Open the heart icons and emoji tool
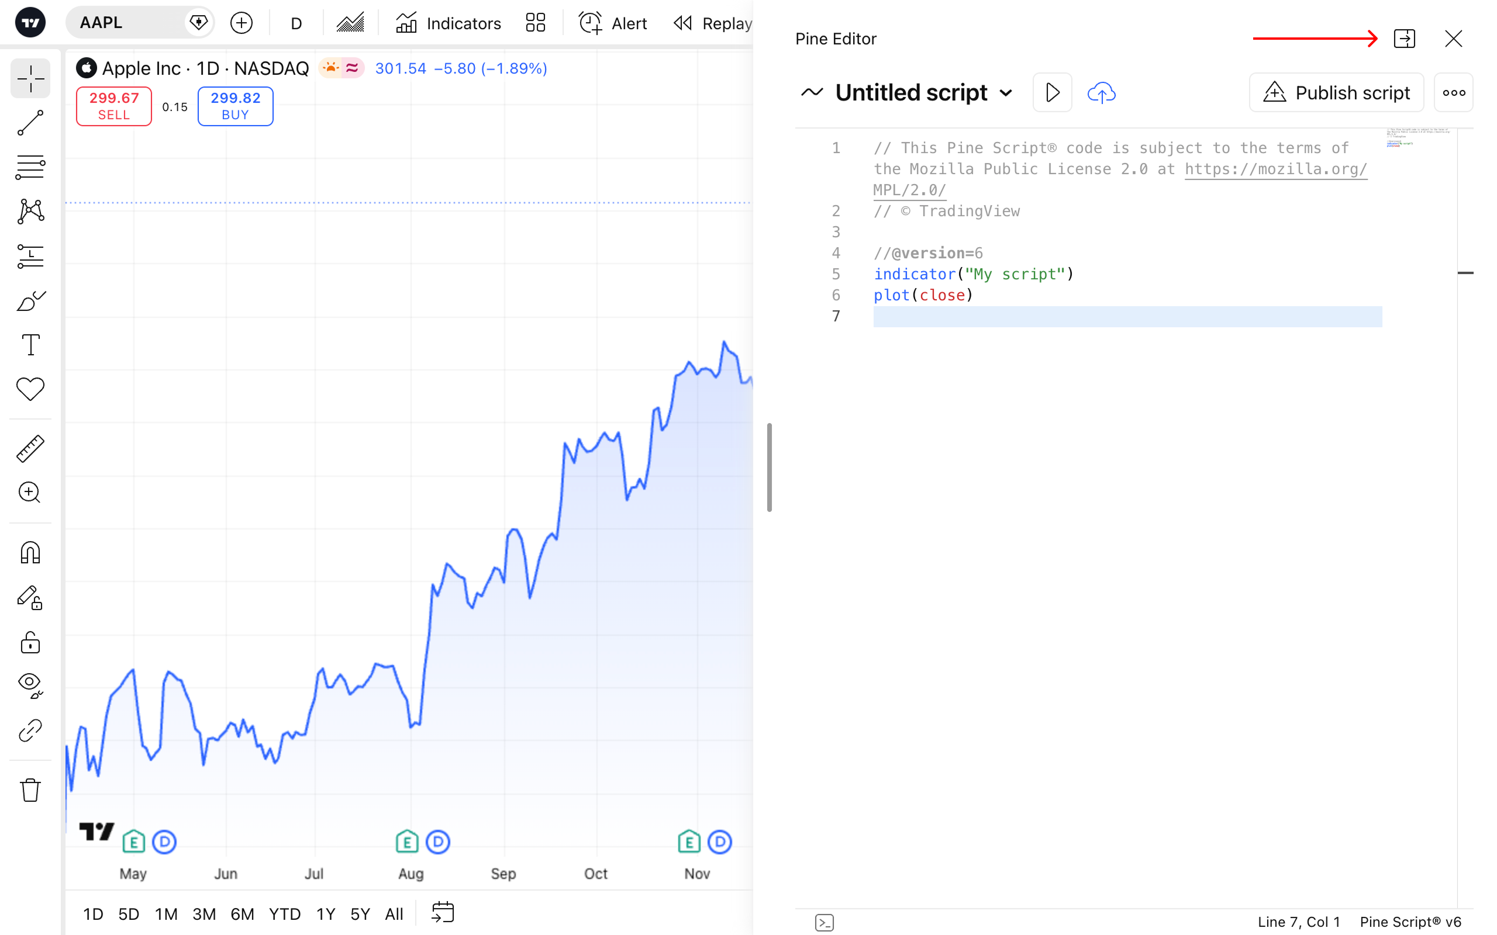Viewport: 1497px width, 935px height. coord(30,390)
